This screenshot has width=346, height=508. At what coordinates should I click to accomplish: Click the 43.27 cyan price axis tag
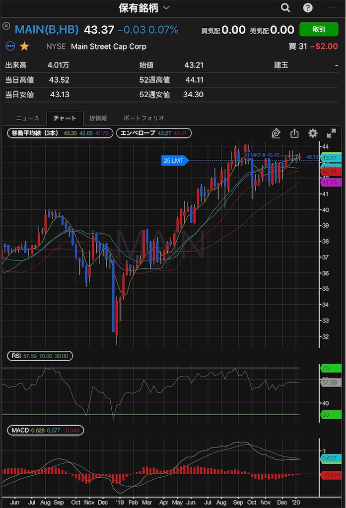[331, 158]
